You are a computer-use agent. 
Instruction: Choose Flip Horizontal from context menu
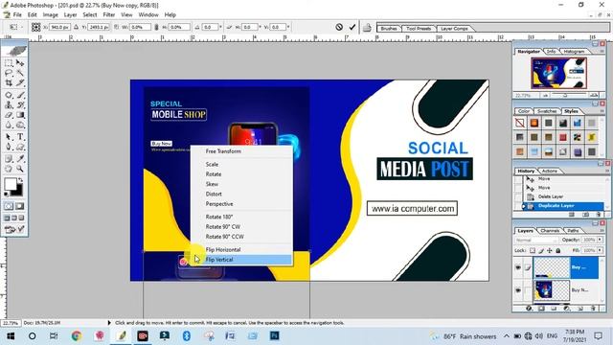241,249
